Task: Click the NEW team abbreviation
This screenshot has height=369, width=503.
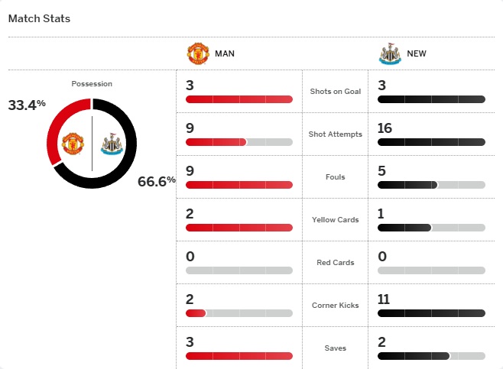Action: 417,54
